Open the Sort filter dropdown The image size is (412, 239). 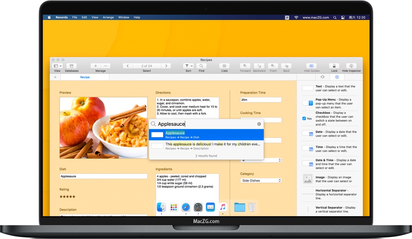[x=188, y=66]
